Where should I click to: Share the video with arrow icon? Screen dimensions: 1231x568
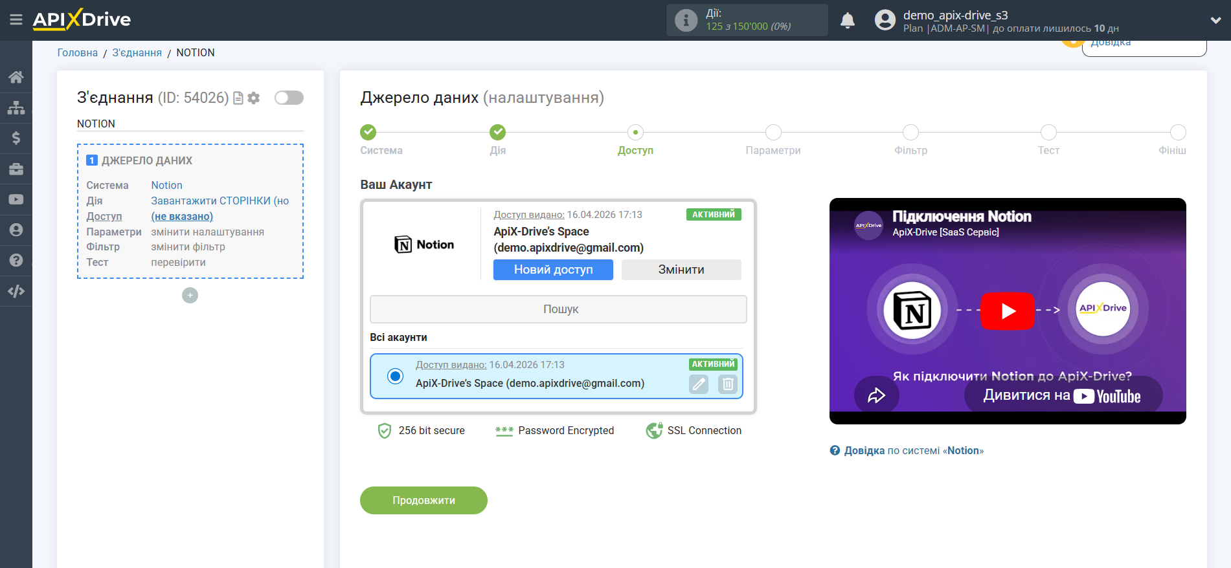pyautogui.click(x=876, y=395)
